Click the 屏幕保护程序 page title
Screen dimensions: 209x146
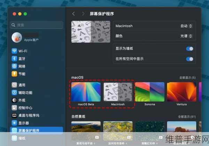coord(102,14)
